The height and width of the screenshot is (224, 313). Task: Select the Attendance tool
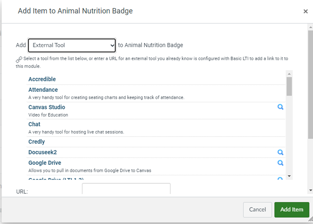click(x=43, y=90)
